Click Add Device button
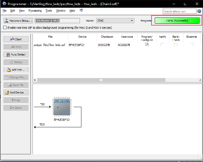The width and height of the screenshot is (203, 162). 16,93
